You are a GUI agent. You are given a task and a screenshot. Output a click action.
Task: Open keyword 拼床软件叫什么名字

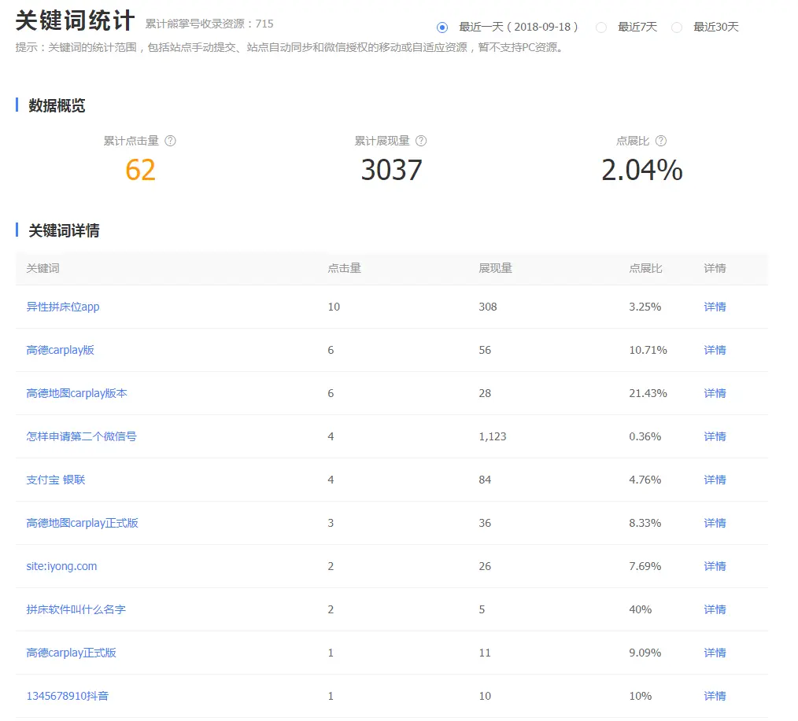point(76,609)
